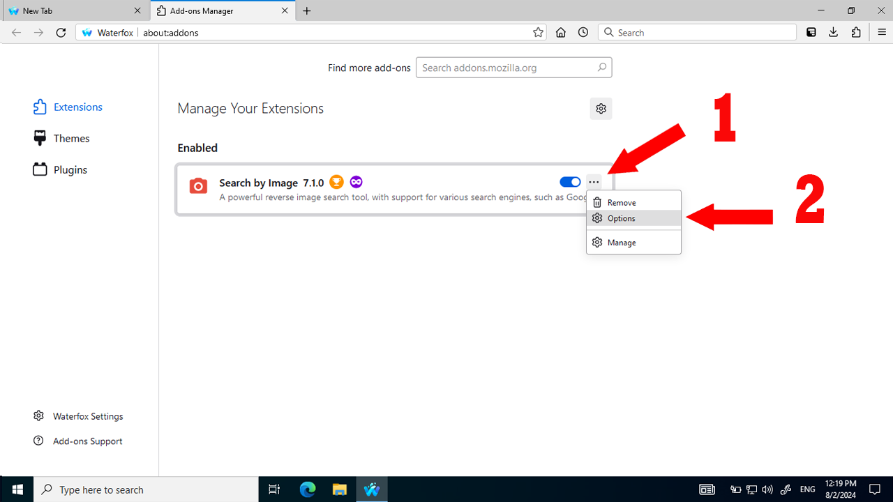Open the three-dot menu for Search by Image
This screenshot has width=893, height=502.
pyautogui.click(x=594, y=182)
